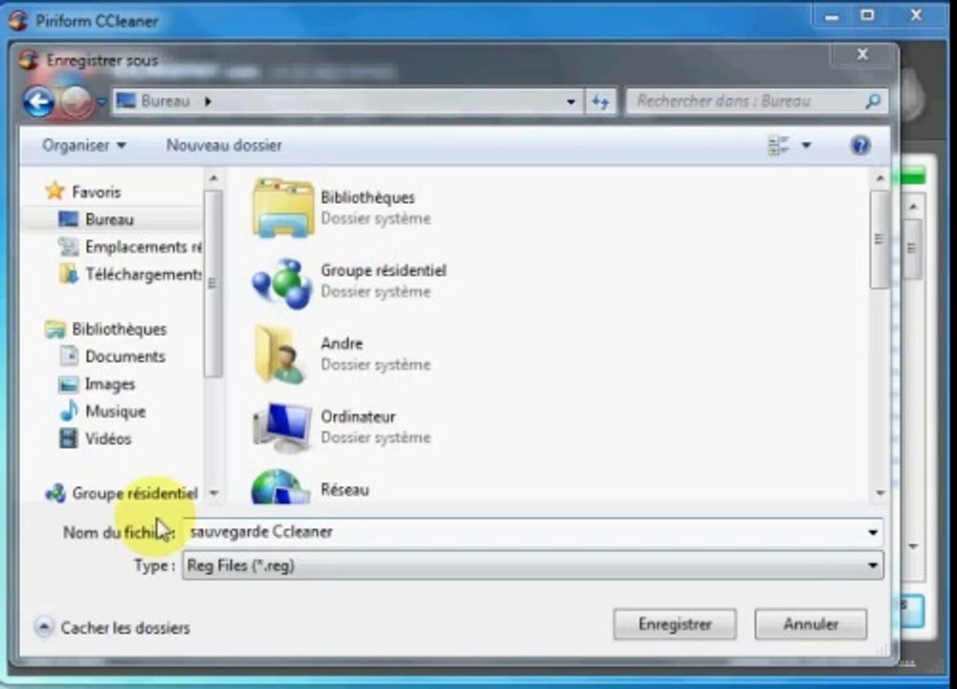Click the Bureau icon in address bar
The height and width of the screenshot is (689, 957).
tap(125, 100)
